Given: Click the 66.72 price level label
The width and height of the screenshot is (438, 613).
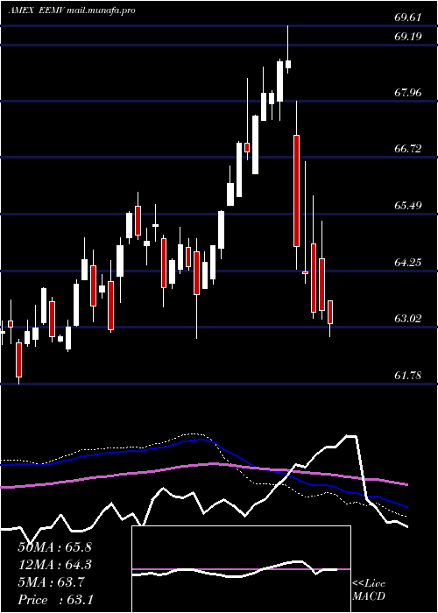Looking at the screenshot, I should coord(408,149).
